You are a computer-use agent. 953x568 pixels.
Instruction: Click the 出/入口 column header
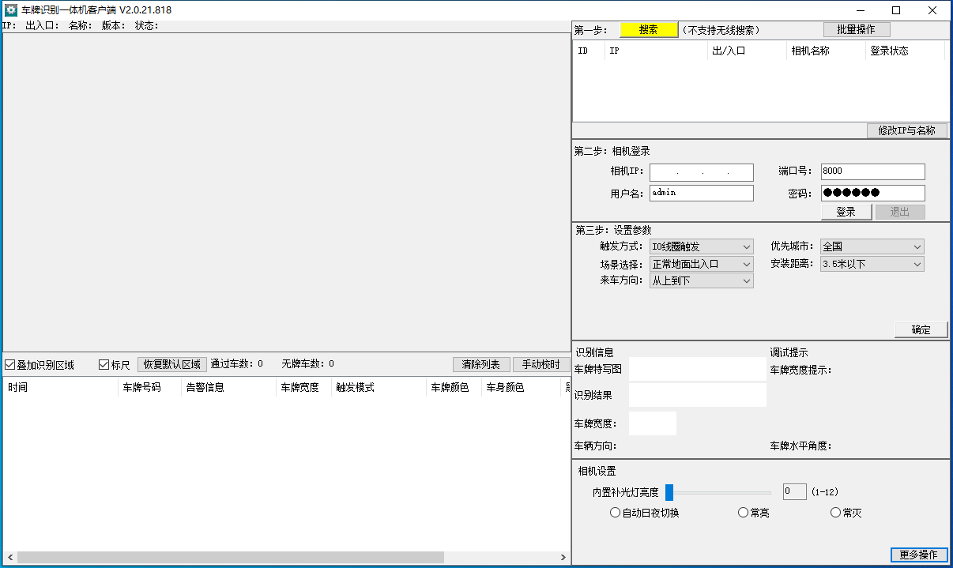click(747, 51)
